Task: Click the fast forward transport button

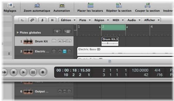Action: (4, 72)
